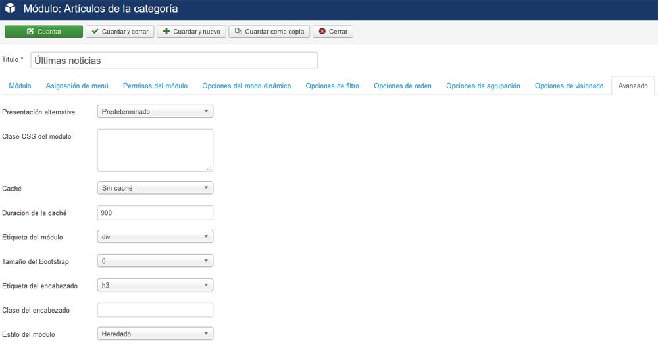Click the green Guardar button
The image size is (658, 350).
click(43, 32)
